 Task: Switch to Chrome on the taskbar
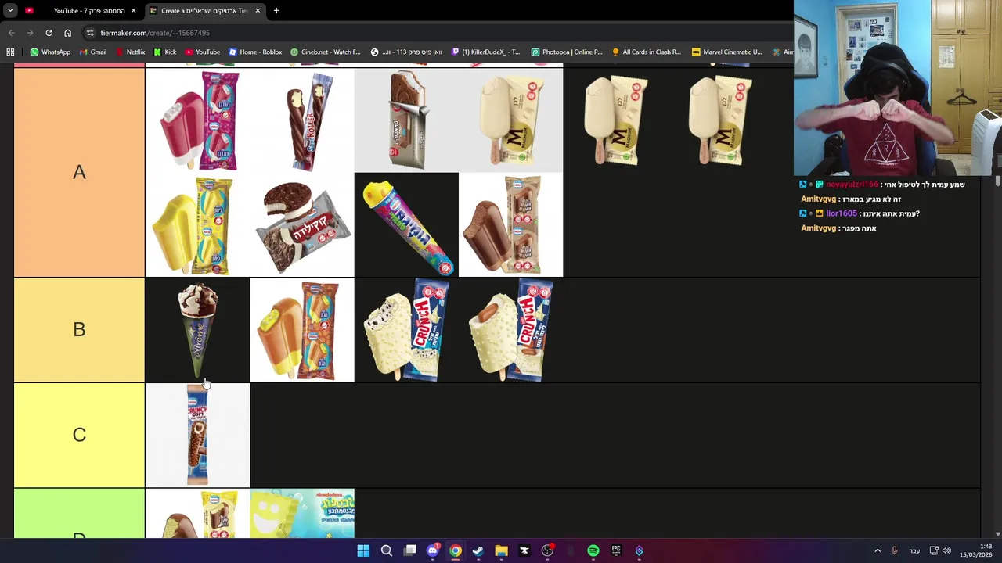(x=455, y=550)
